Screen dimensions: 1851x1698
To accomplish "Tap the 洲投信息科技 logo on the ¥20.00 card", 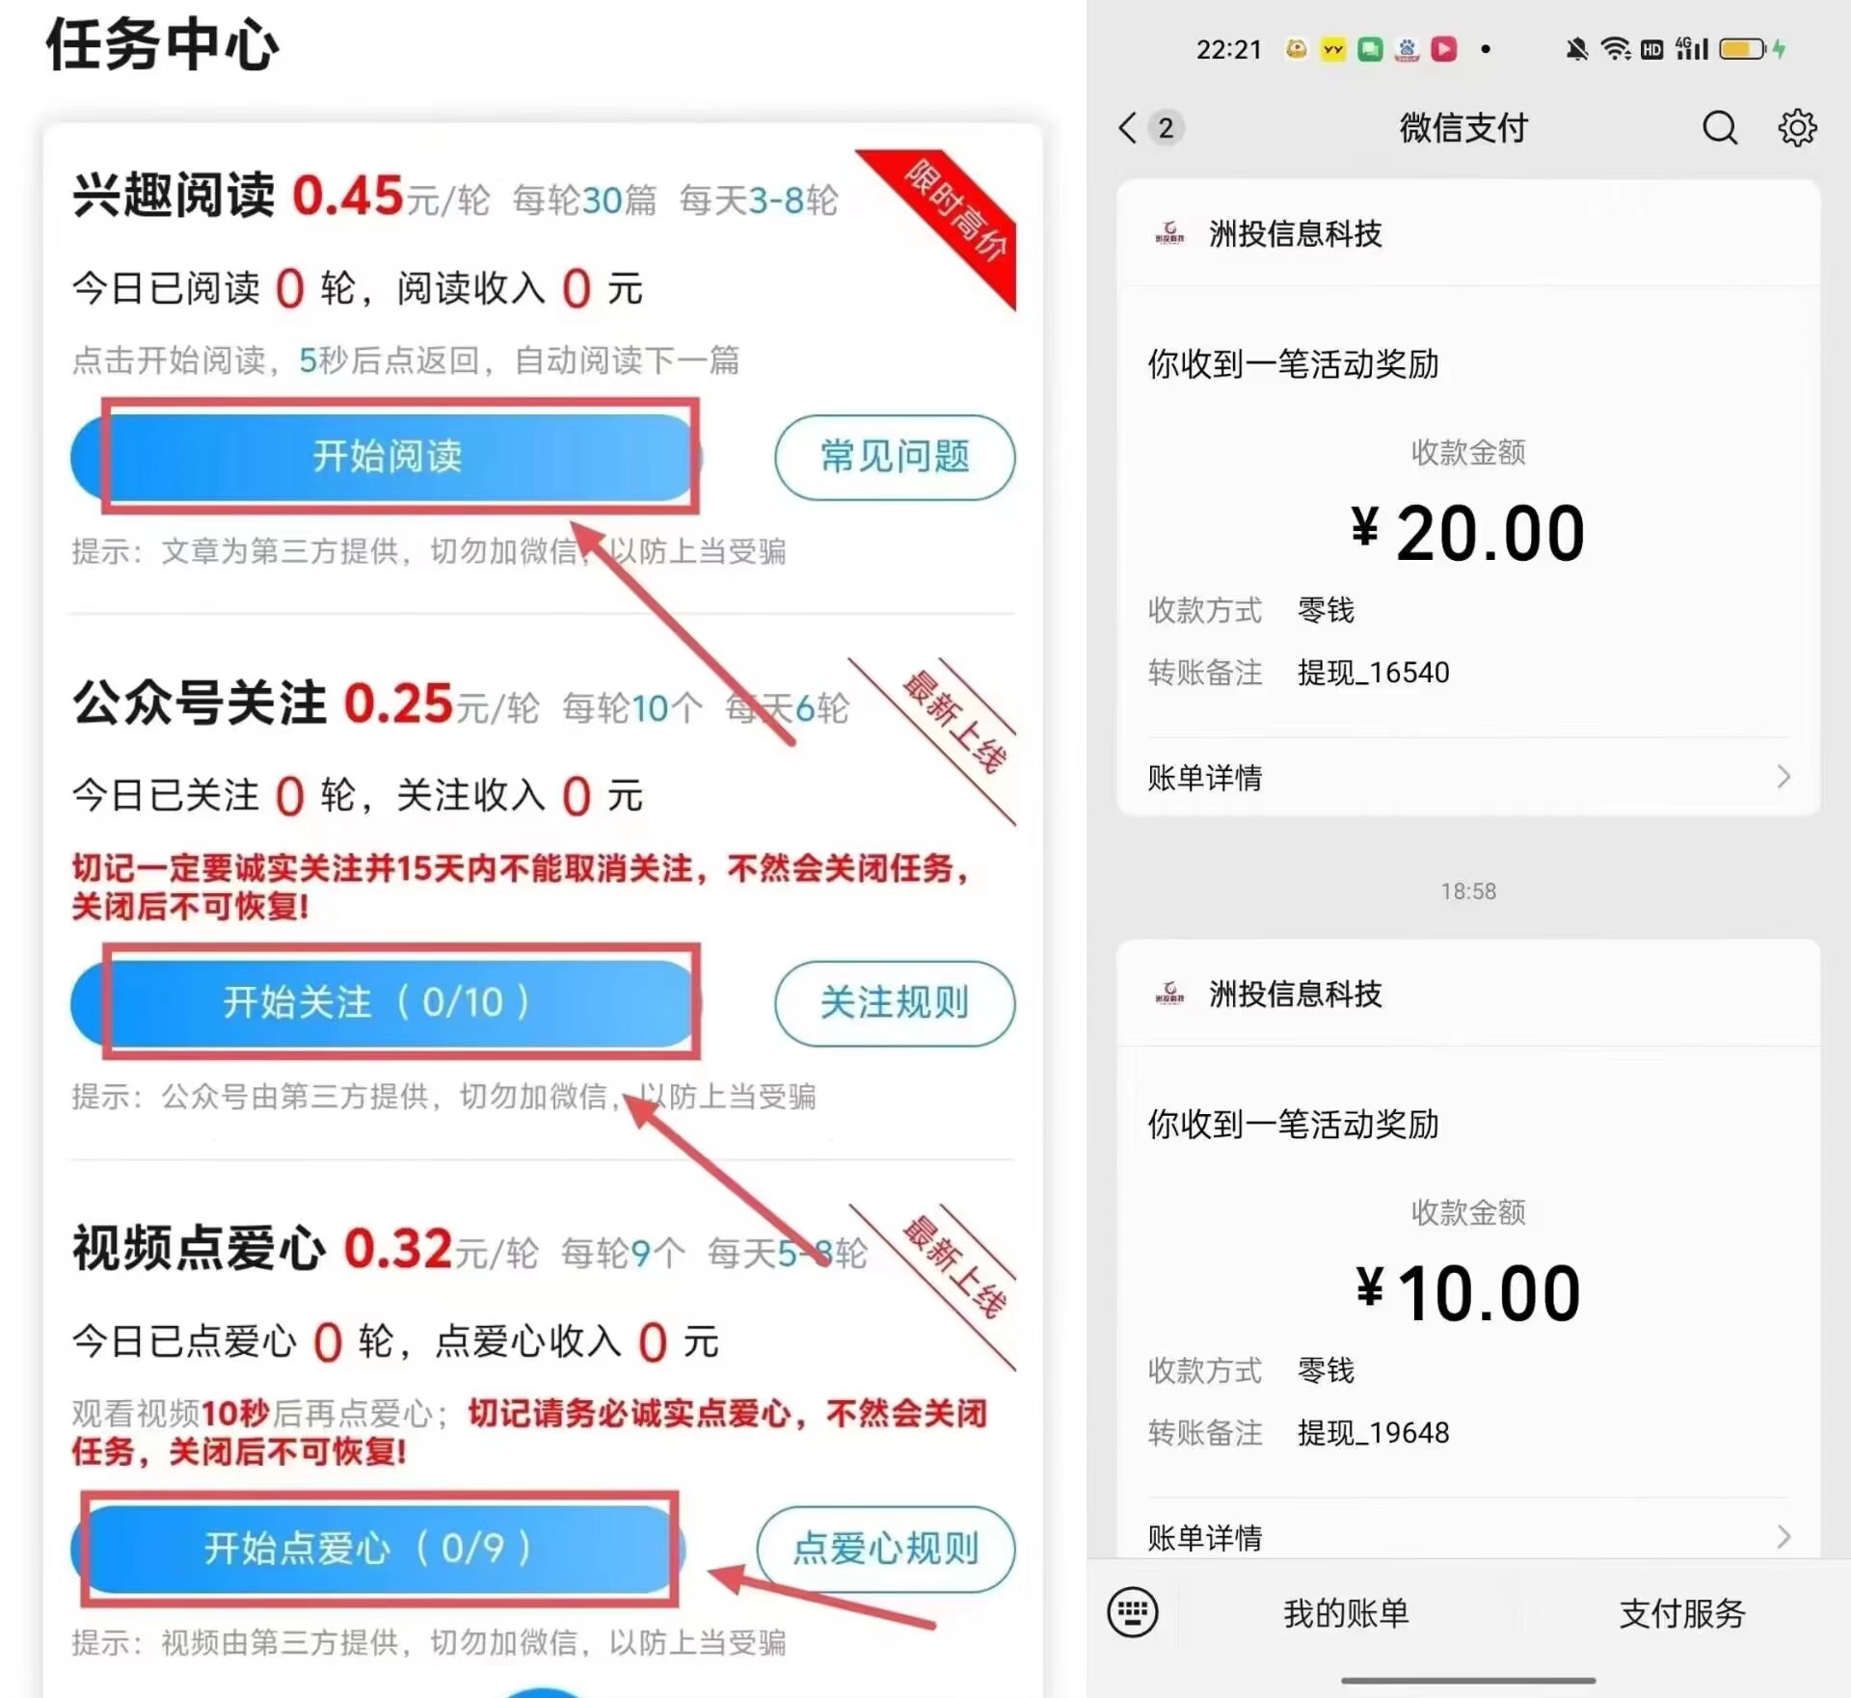I will click(1169, 233).
